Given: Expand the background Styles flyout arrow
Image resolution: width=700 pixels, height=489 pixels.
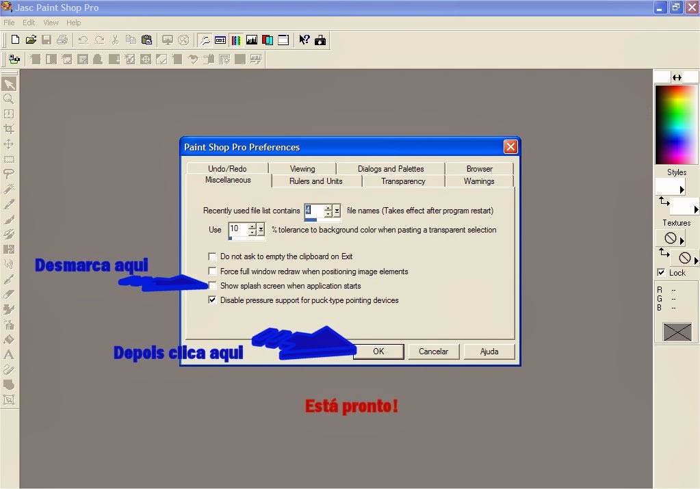Looking at the screenshot, I should [x=695, y=209].
